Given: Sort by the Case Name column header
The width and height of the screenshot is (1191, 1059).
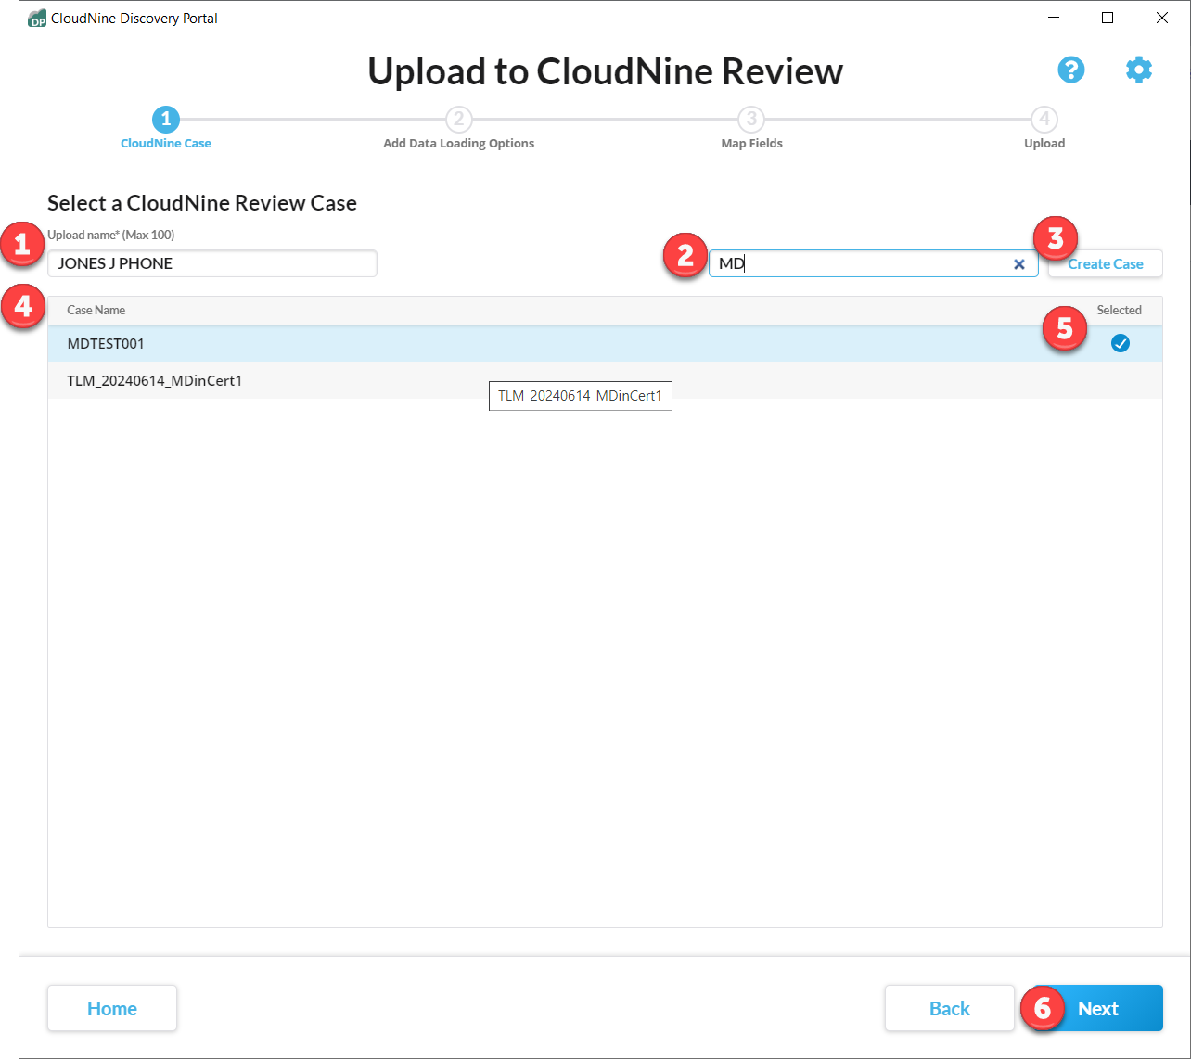Looking at the screenshot, I should point(96,311).
